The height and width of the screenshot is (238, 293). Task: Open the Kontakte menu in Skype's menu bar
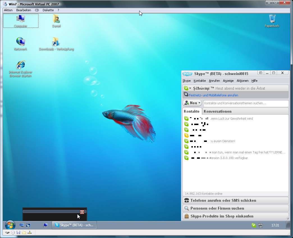pos(200,81)
